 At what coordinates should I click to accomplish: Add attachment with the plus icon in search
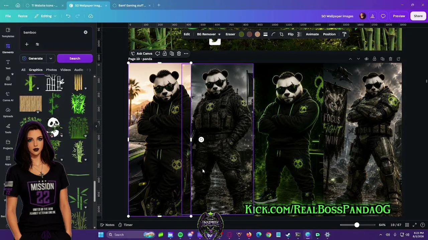point(27,44)
